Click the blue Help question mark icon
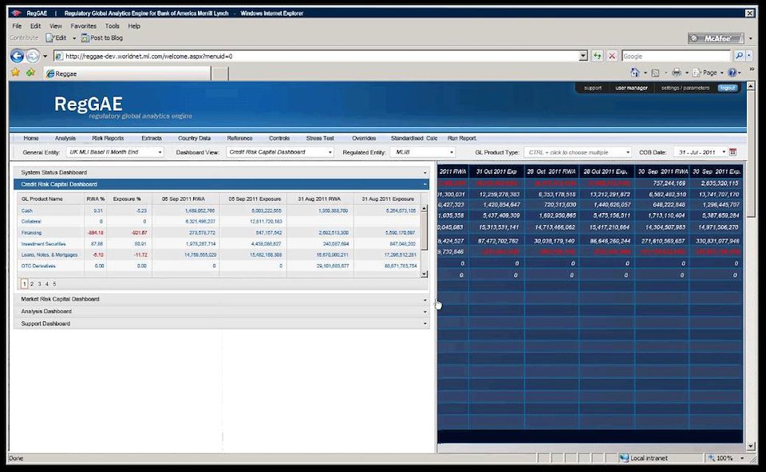This screenshot has width=766, height=472. point(732,73)
